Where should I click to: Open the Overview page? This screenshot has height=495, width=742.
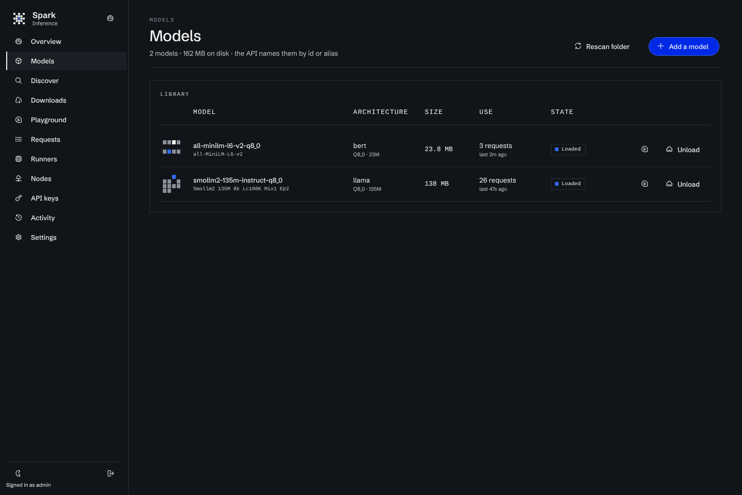pyautogui.click(x=66, y=41)
